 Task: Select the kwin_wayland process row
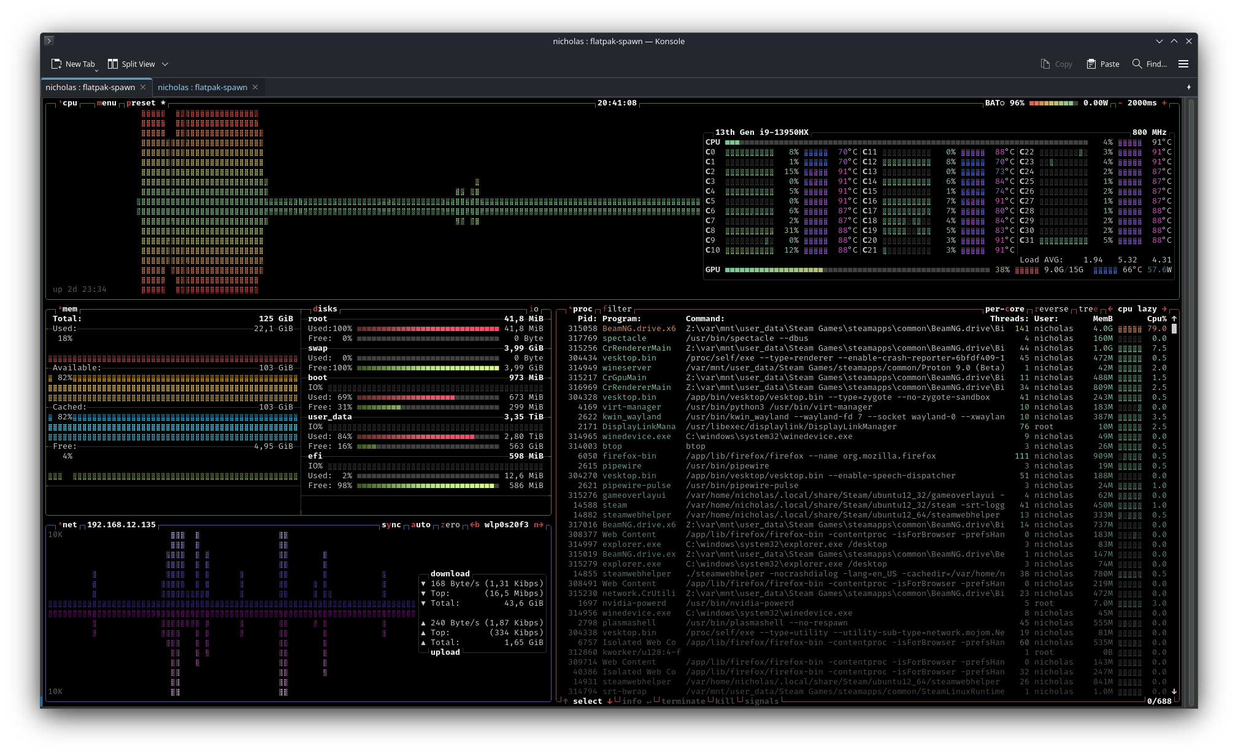pos(867,417)
